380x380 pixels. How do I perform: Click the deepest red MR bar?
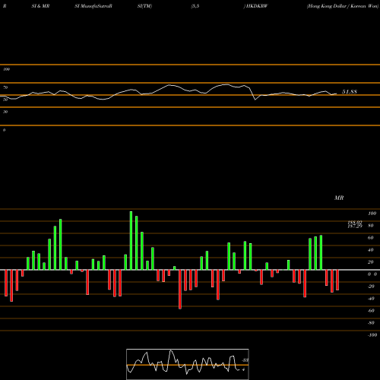tap(180, 290)
